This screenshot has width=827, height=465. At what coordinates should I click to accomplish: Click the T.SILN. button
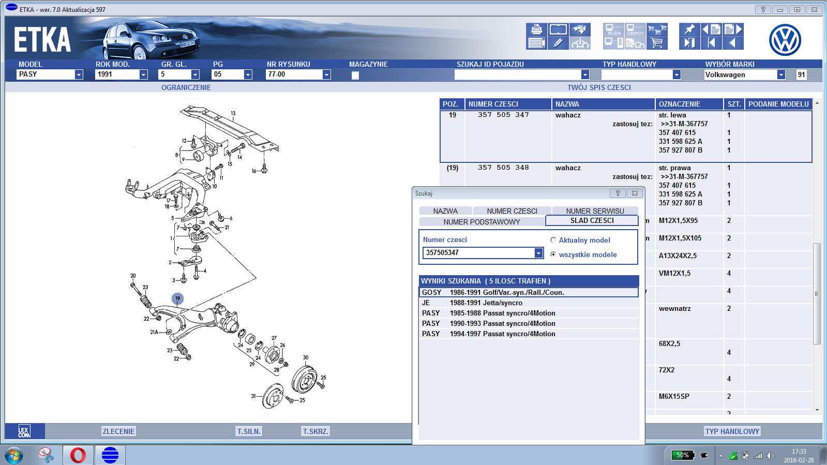click(249, 431)
